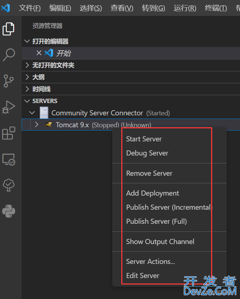Choose Debug Server from context menu

point(169,153)
